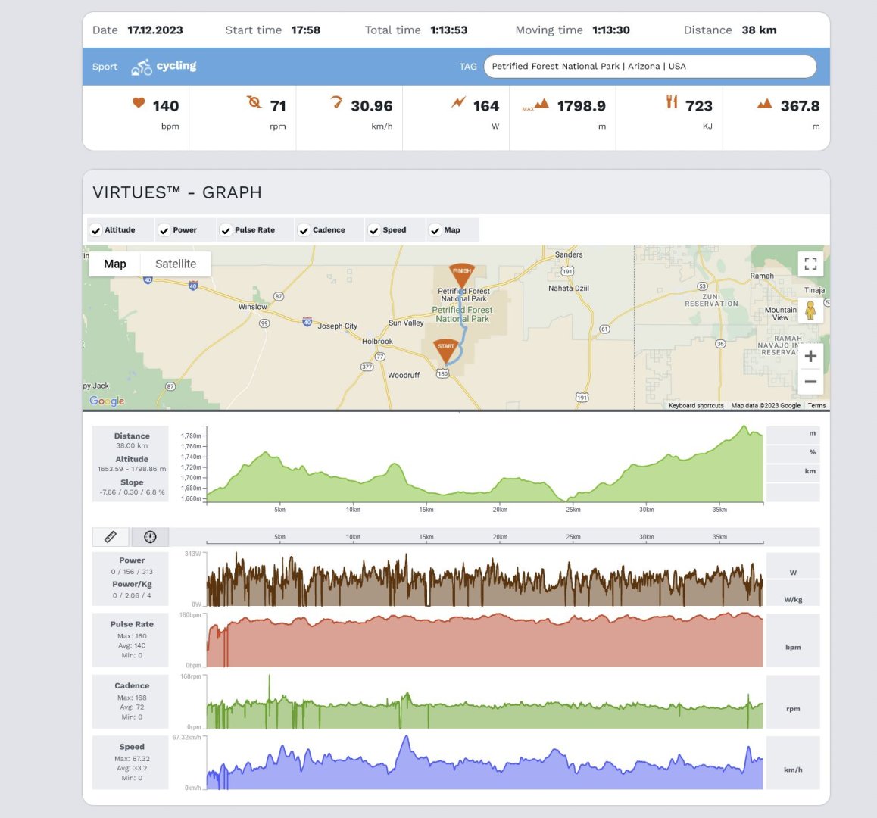The height and width of the screenshot is (818, 877).
Task: Open the map Terms link
Action: tap(816, 406)
